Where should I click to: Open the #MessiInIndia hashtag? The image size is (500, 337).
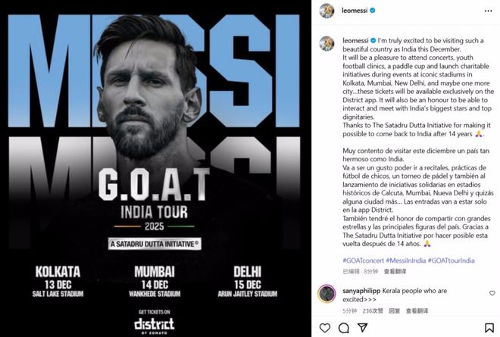(405, 260)
